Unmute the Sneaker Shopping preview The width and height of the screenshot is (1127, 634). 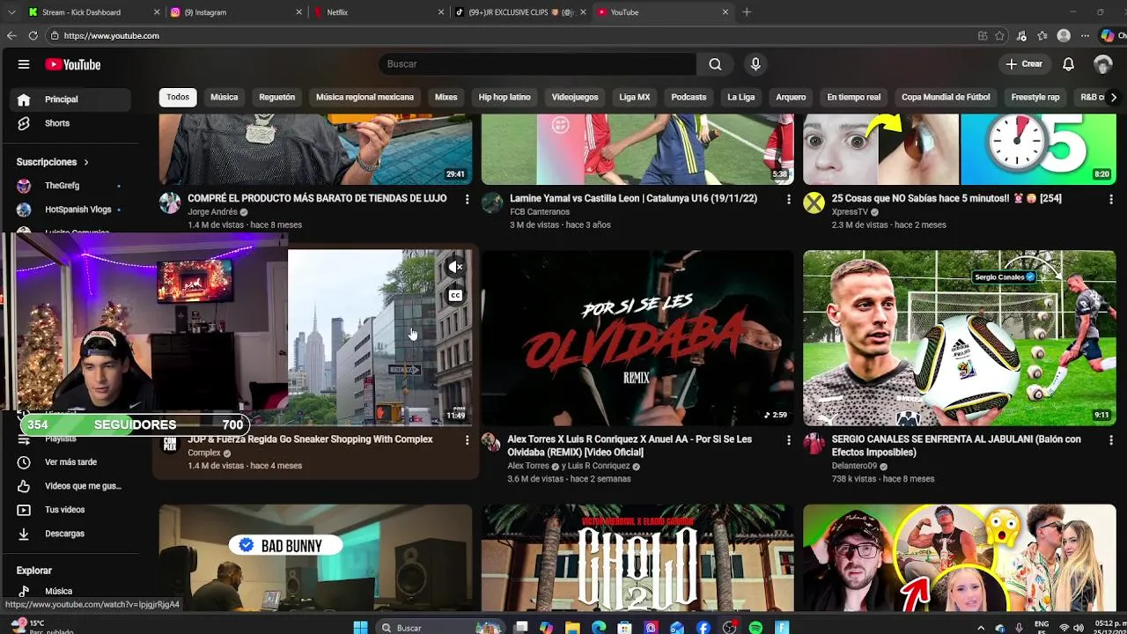(x=455, y=267)
